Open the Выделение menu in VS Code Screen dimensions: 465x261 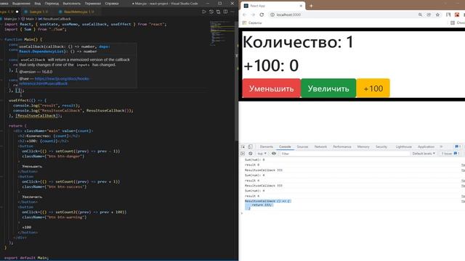pos(21,4)
